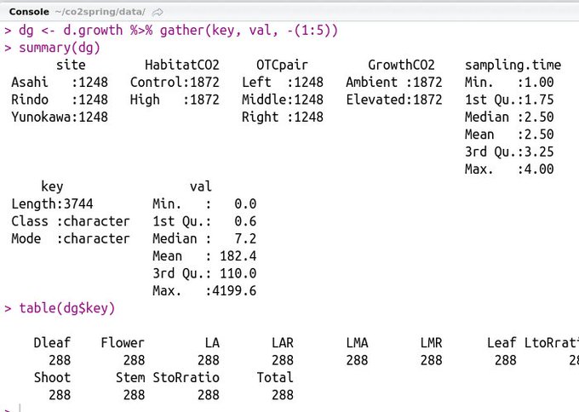Click the Length:3744 entry

[x=52, y=203]
